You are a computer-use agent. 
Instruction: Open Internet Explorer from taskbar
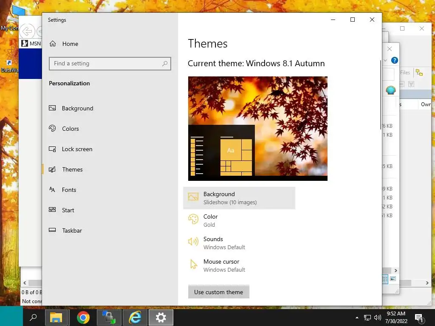[x=135, y=317]
